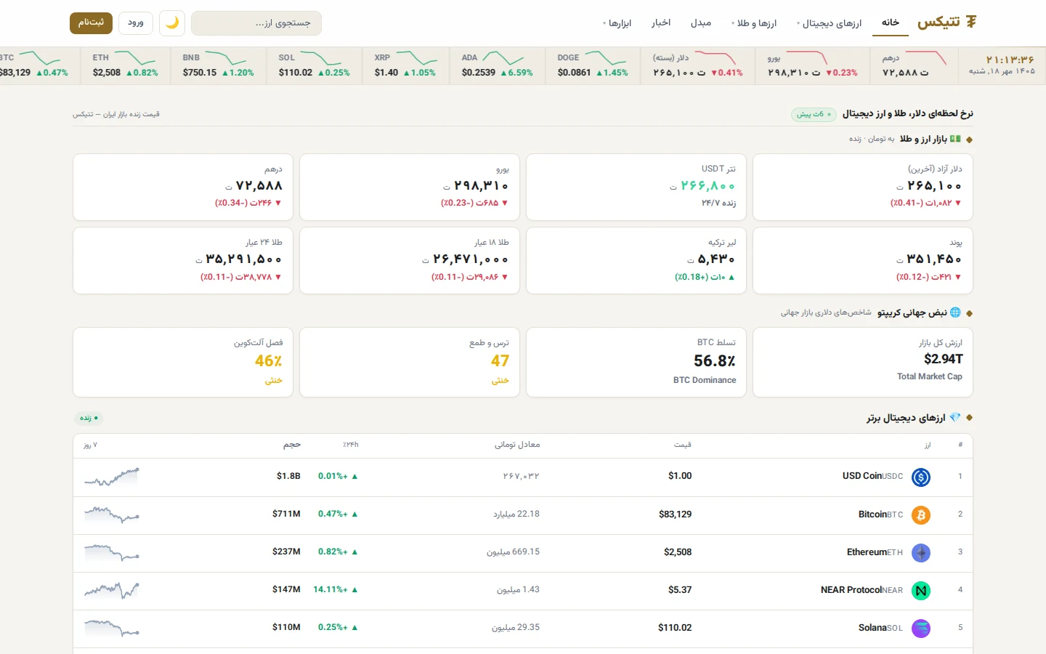Select the ADA ticker at $0.2539

coord(498,65)
